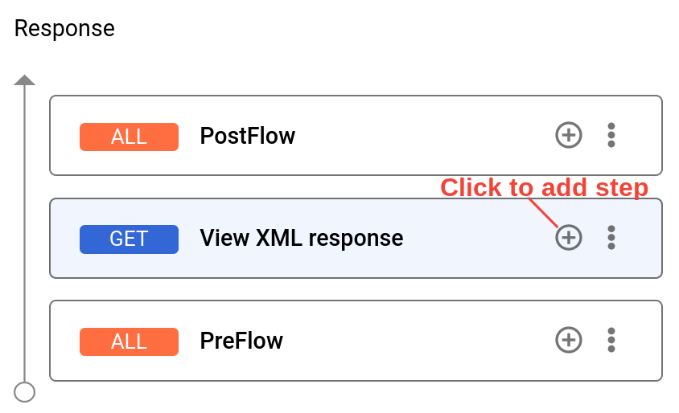The height and width of the screenshot is (413, 679).
Task: Select the View XML response name text
Action: click(x=301, y=238)
